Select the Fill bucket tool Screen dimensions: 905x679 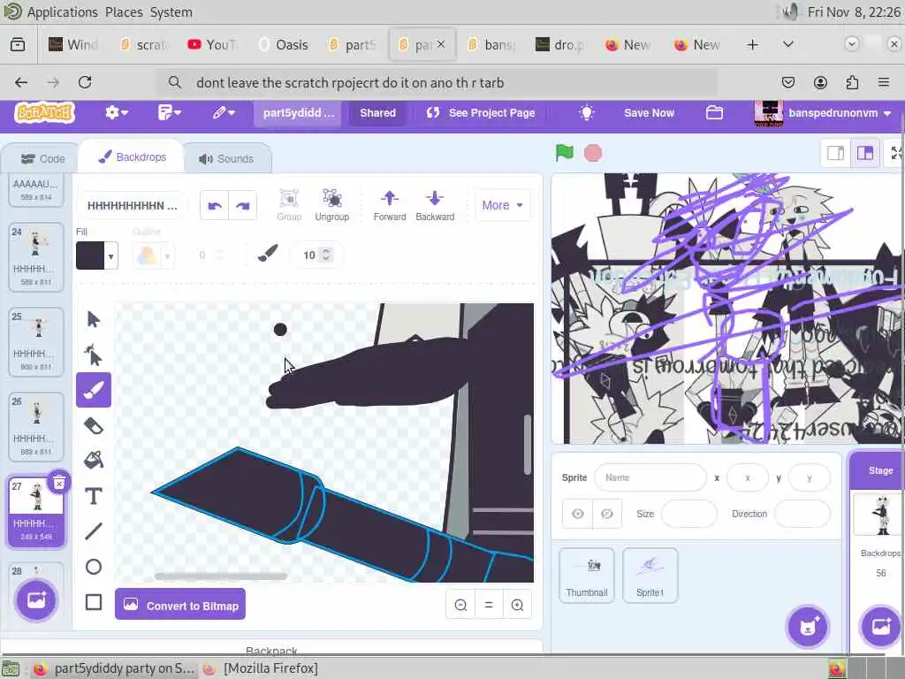point(93,460)
